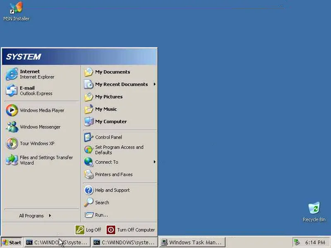The width and height of the screenshot is (331, 248).
Task: Click Windows Messenger label
Action: [40, 127]
